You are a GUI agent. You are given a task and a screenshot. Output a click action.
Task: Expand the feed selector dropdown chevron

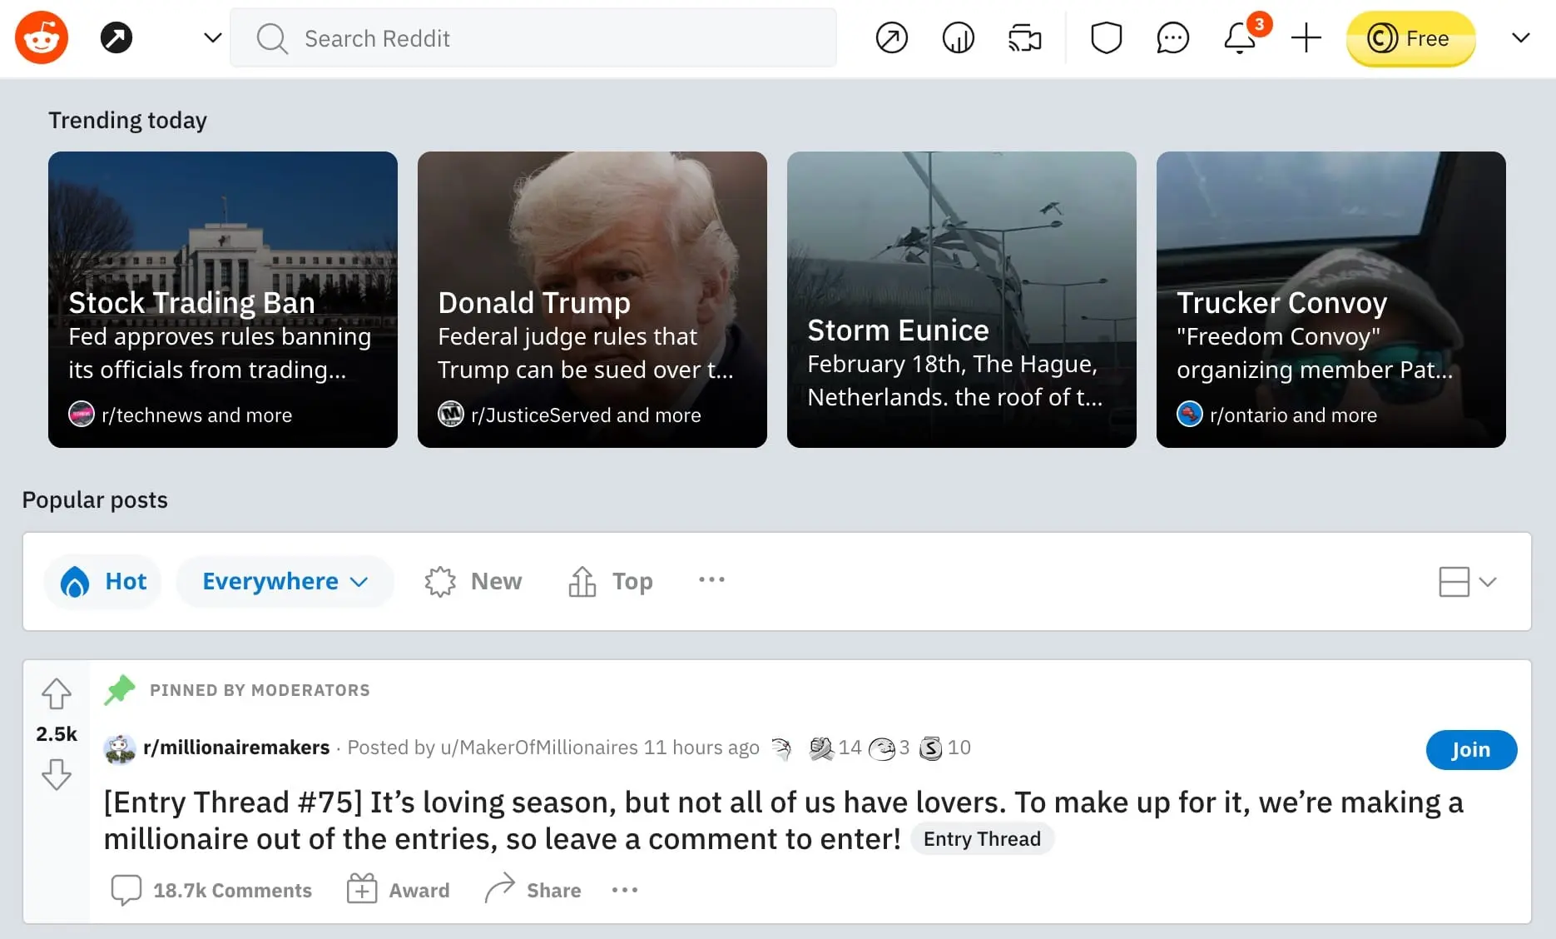pyautogui.click(x=213, y=37)
